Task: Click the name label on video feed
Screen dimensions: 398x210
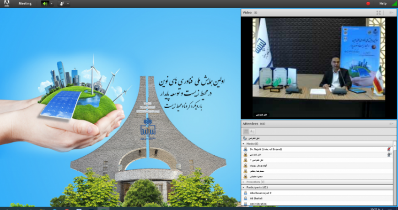Action: pos(261,115)
